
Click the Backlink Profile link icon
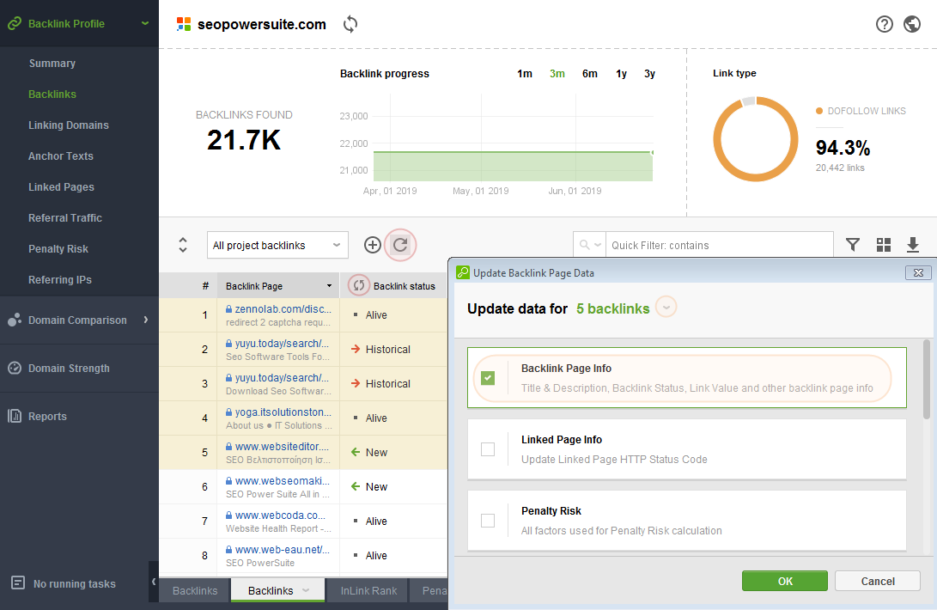[15, 23]
